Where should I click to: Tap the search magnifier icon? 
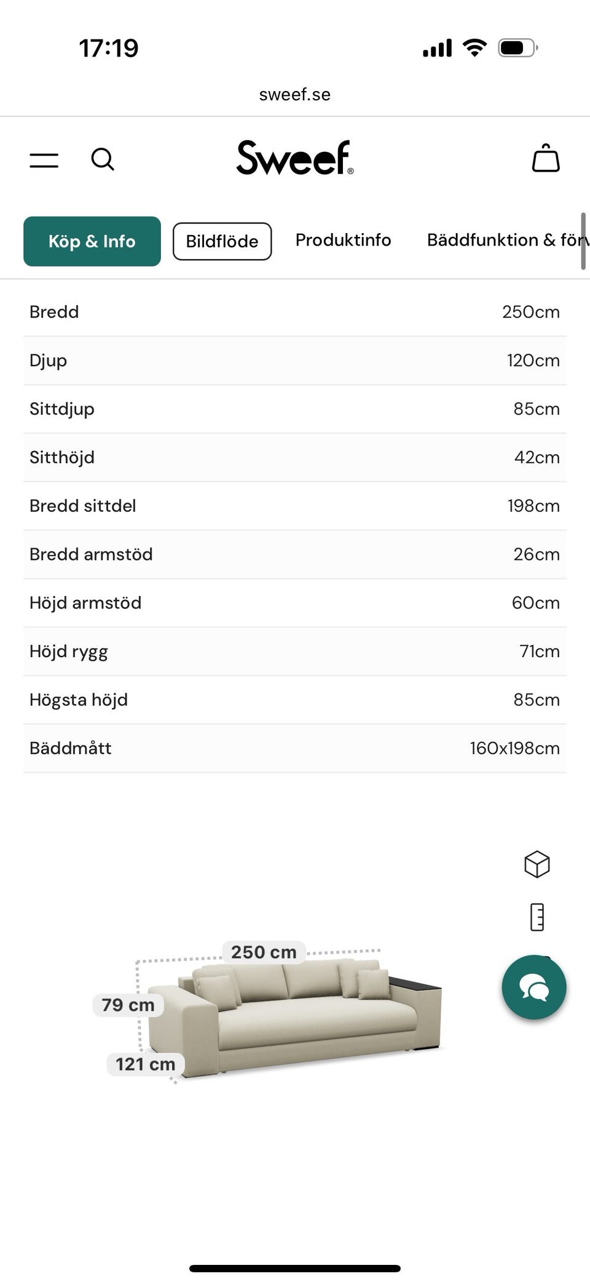(103, 159)
